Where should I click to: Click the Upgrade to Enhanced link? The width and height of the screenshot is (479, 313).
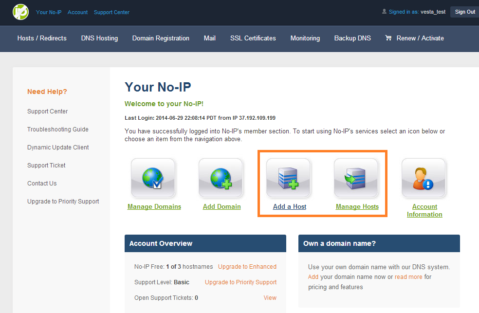coord(247,267)
